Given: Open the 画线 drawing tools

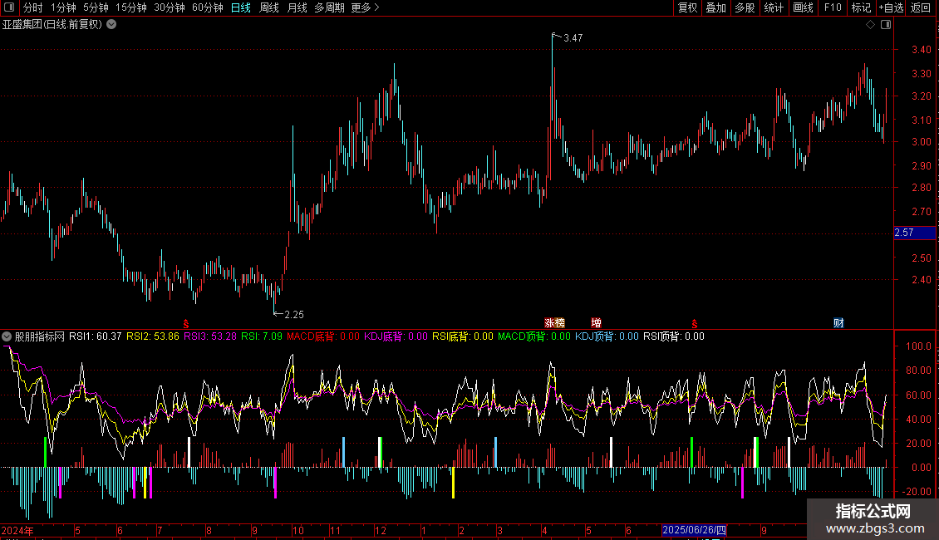Looking at the screenshot, I should [x=803, y=7].
